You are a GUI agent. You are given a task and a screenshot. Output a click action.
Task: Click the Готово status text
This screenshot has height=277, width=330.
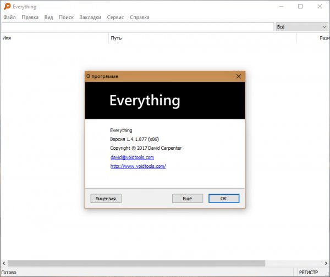tap(9, 273)
